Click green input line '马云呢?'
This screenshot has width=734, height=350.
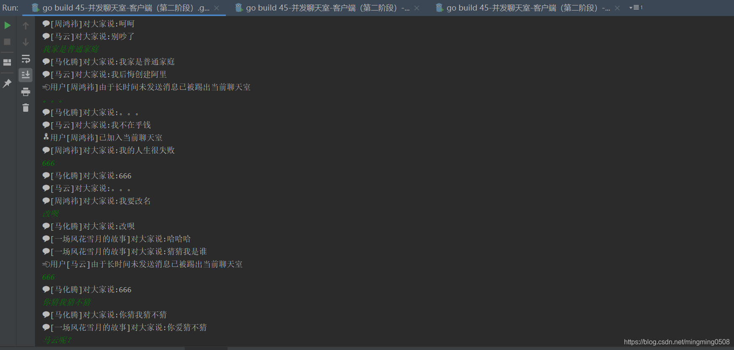(57, 340)
